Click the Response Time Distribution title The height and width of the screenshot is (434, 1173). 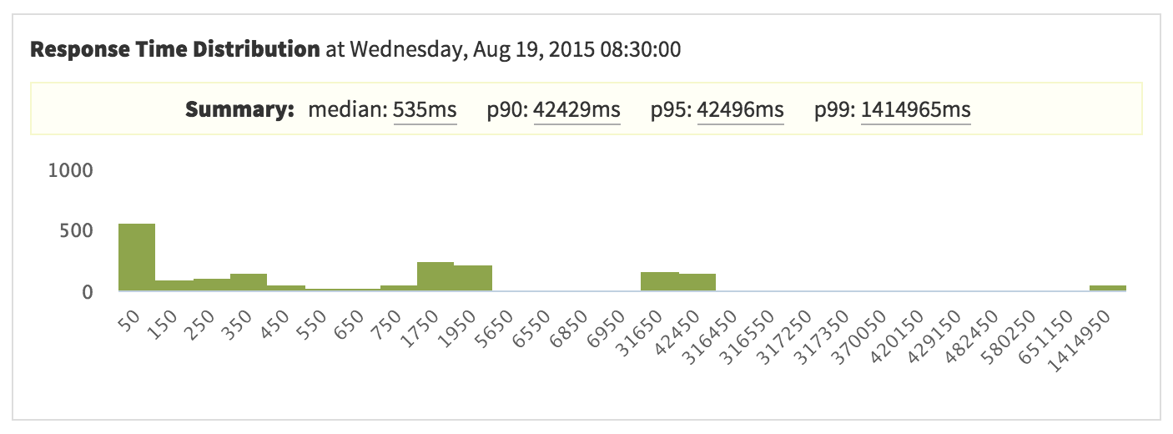(x=174, y=49)
